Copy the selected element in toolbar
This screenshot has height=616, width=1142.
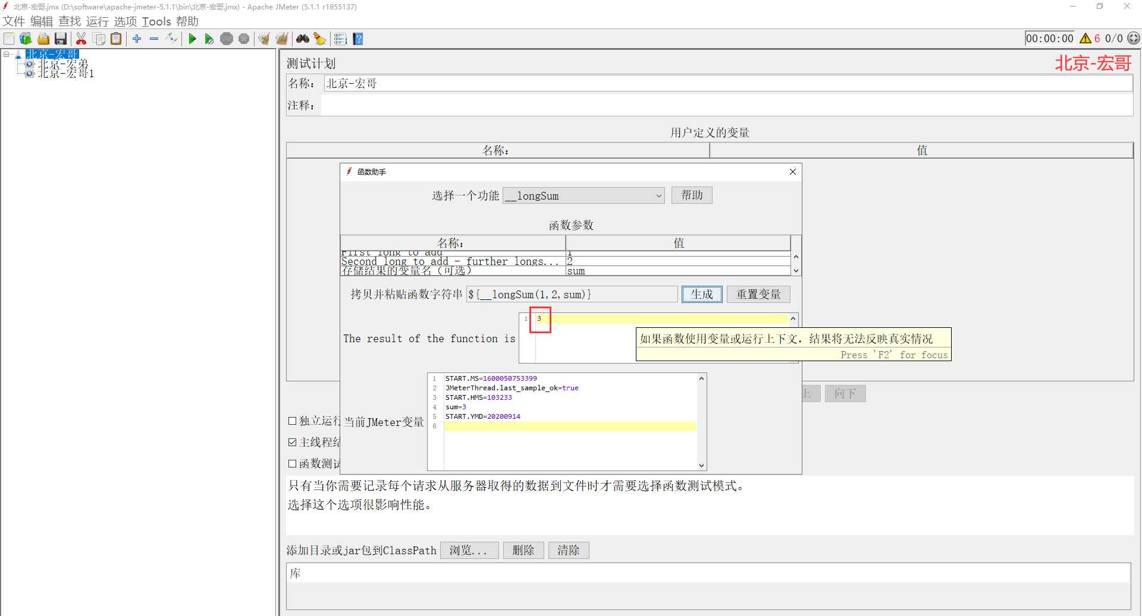(99, 39)
